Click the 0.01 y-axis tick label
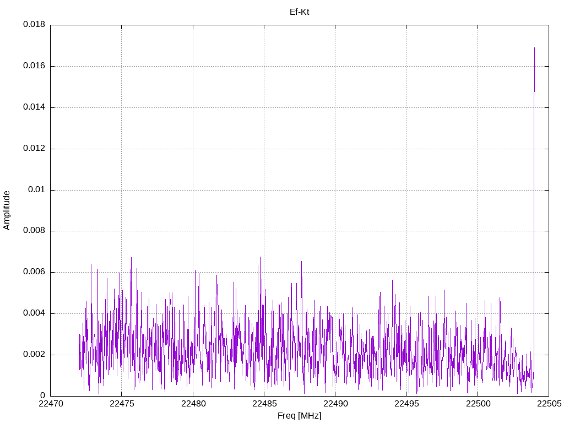Image resolution: width=564 pixels, height=423 pixels. [36, 190]
